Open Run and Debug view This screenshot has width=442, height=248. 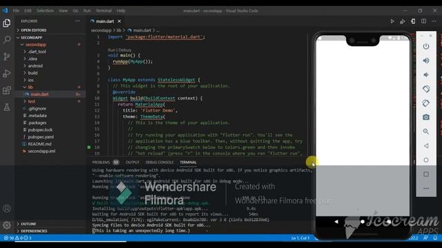(7, 74)
